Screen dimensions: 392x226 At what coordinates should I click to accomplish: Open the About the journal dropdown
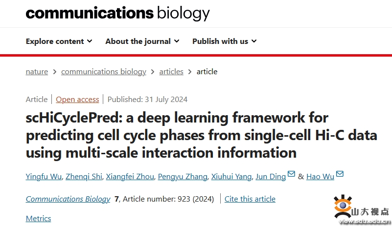[142, 41]
